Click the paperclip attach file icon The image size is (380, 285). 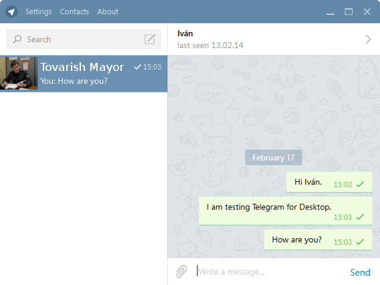click(x=181, y=272)
